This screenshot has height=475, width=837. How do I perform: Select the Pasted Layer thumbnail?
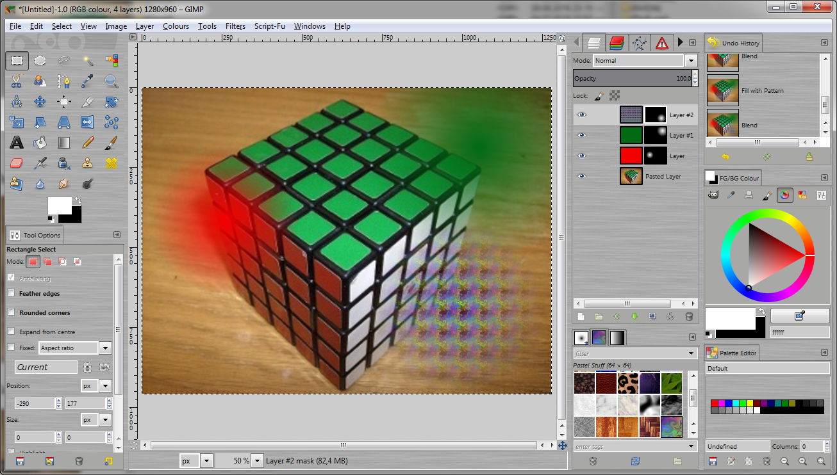tap(631, 177)
